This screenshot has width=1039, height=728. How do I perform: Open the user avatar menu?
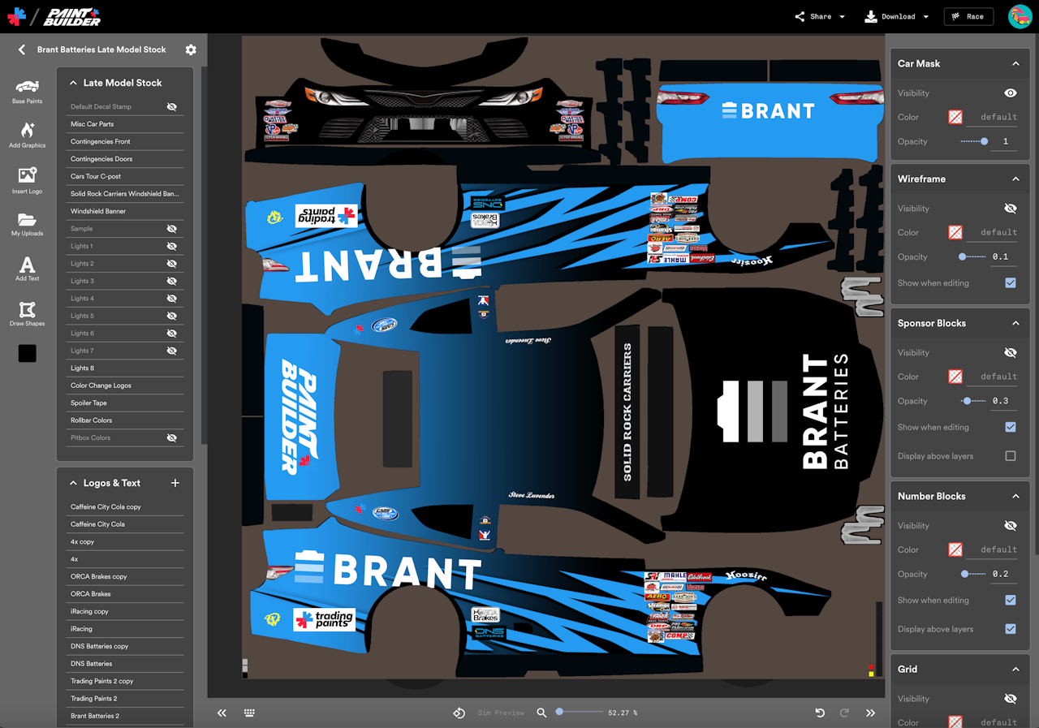pos(1020,16)
